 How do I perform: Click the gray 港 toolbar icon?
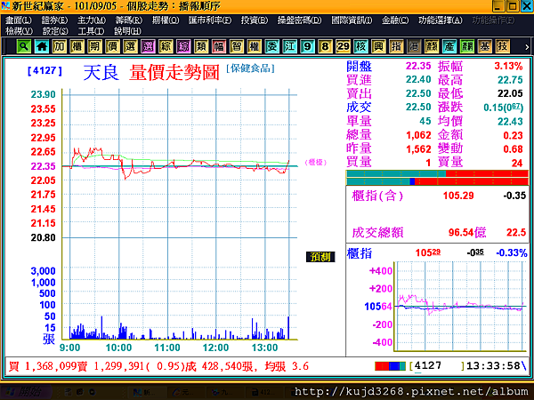pos(414,46)
